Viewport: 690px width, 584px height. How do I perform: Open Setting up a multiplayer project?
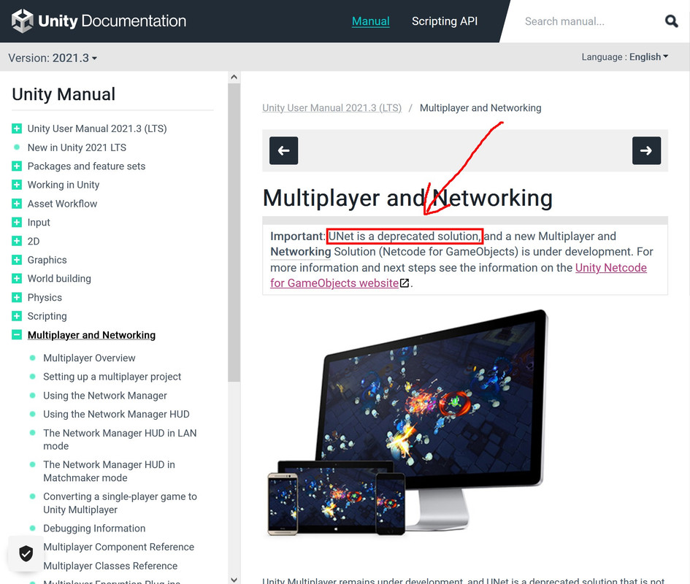[x=112, y=377]
